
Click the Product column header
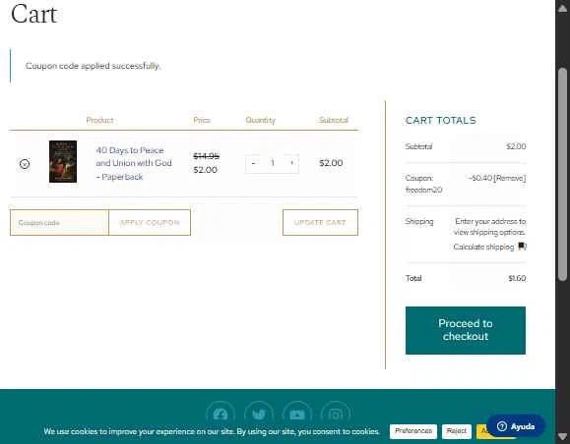[99, 120]
